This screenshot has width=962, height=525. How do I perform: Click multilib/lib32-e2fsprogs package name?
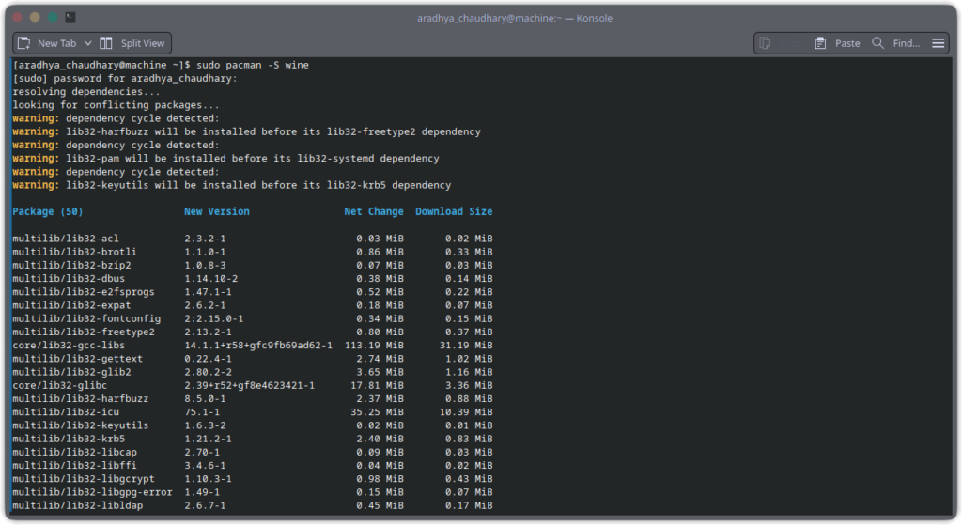(x=83, y=292)
